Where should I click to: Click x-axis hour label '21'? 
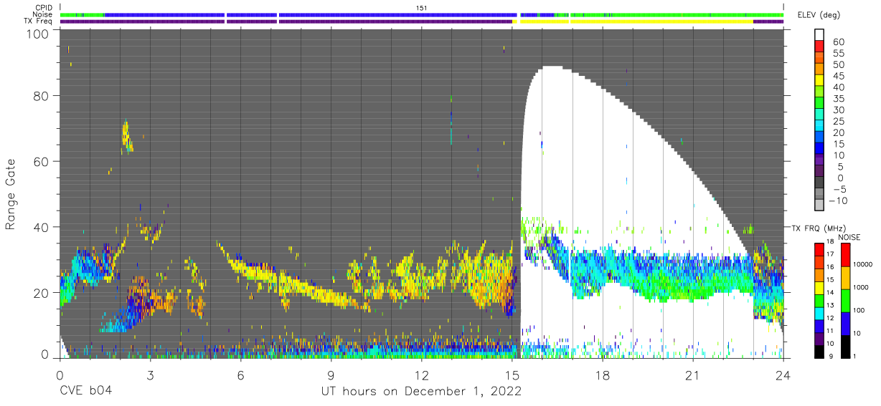(693, 375)
